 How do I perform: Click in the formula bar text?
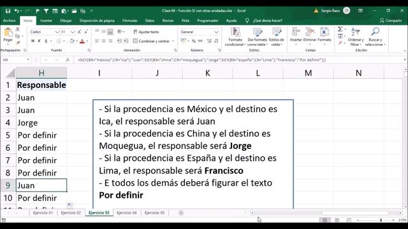201,60
